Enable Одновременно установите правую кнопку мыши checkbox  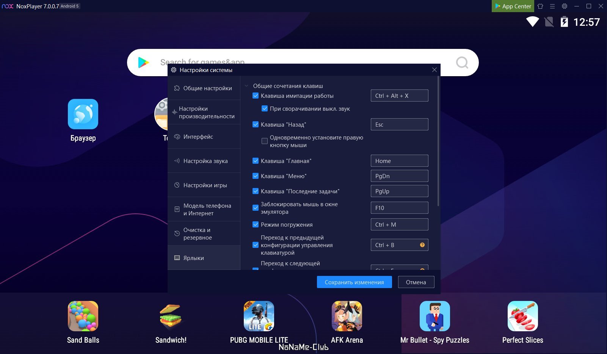coord(265,141)
